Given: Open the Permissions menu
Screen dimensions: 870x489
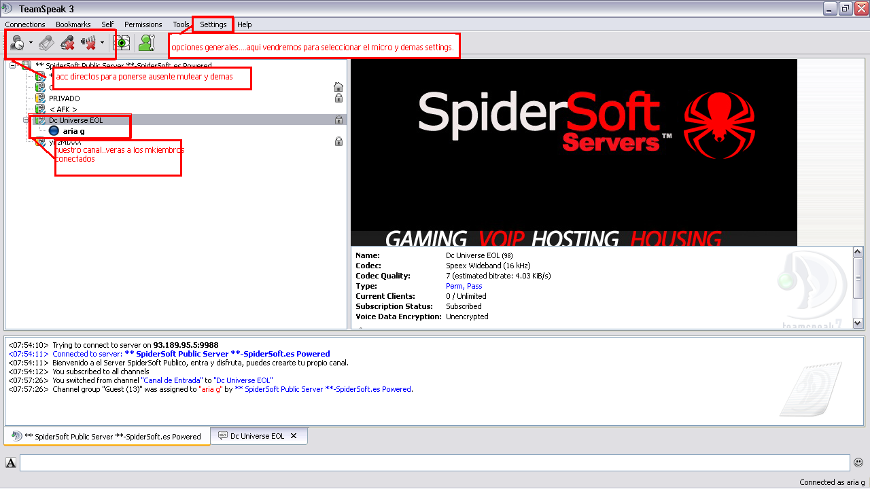Looking at the screenshot, I should (143, 24).
